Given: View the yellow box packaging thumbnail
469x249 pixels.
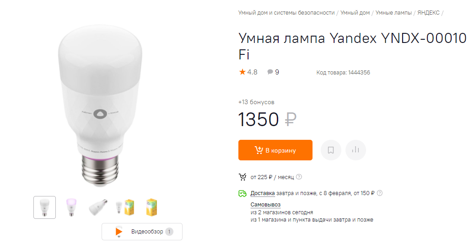Looking at the screenshot, I should (x=151, y=207).
